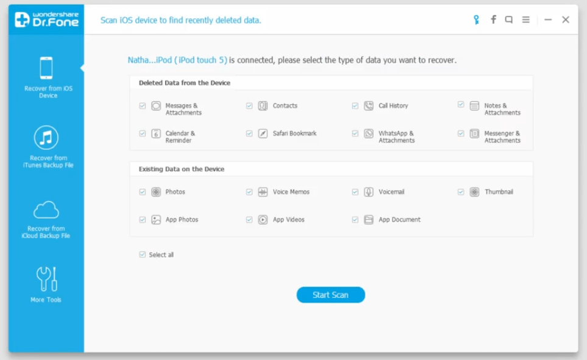
Task: Open the feedback chat bubble icon
Action: (509, 19)
